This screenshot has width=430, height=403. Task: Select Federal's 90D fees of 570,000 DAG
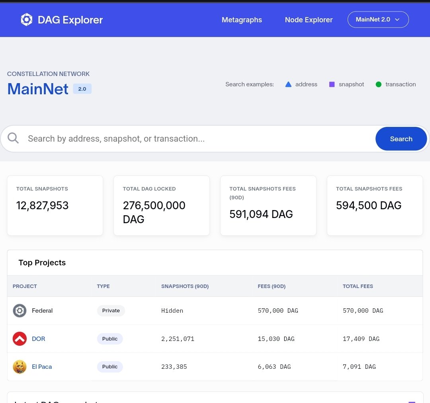(278, 311)
